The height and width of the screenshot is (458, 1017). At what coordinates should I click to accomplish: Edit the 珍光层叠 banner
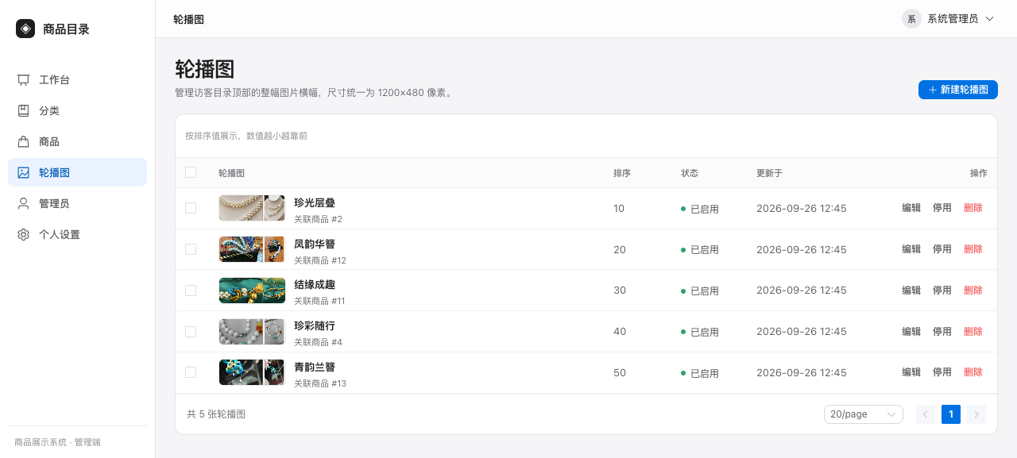[911, 208]
